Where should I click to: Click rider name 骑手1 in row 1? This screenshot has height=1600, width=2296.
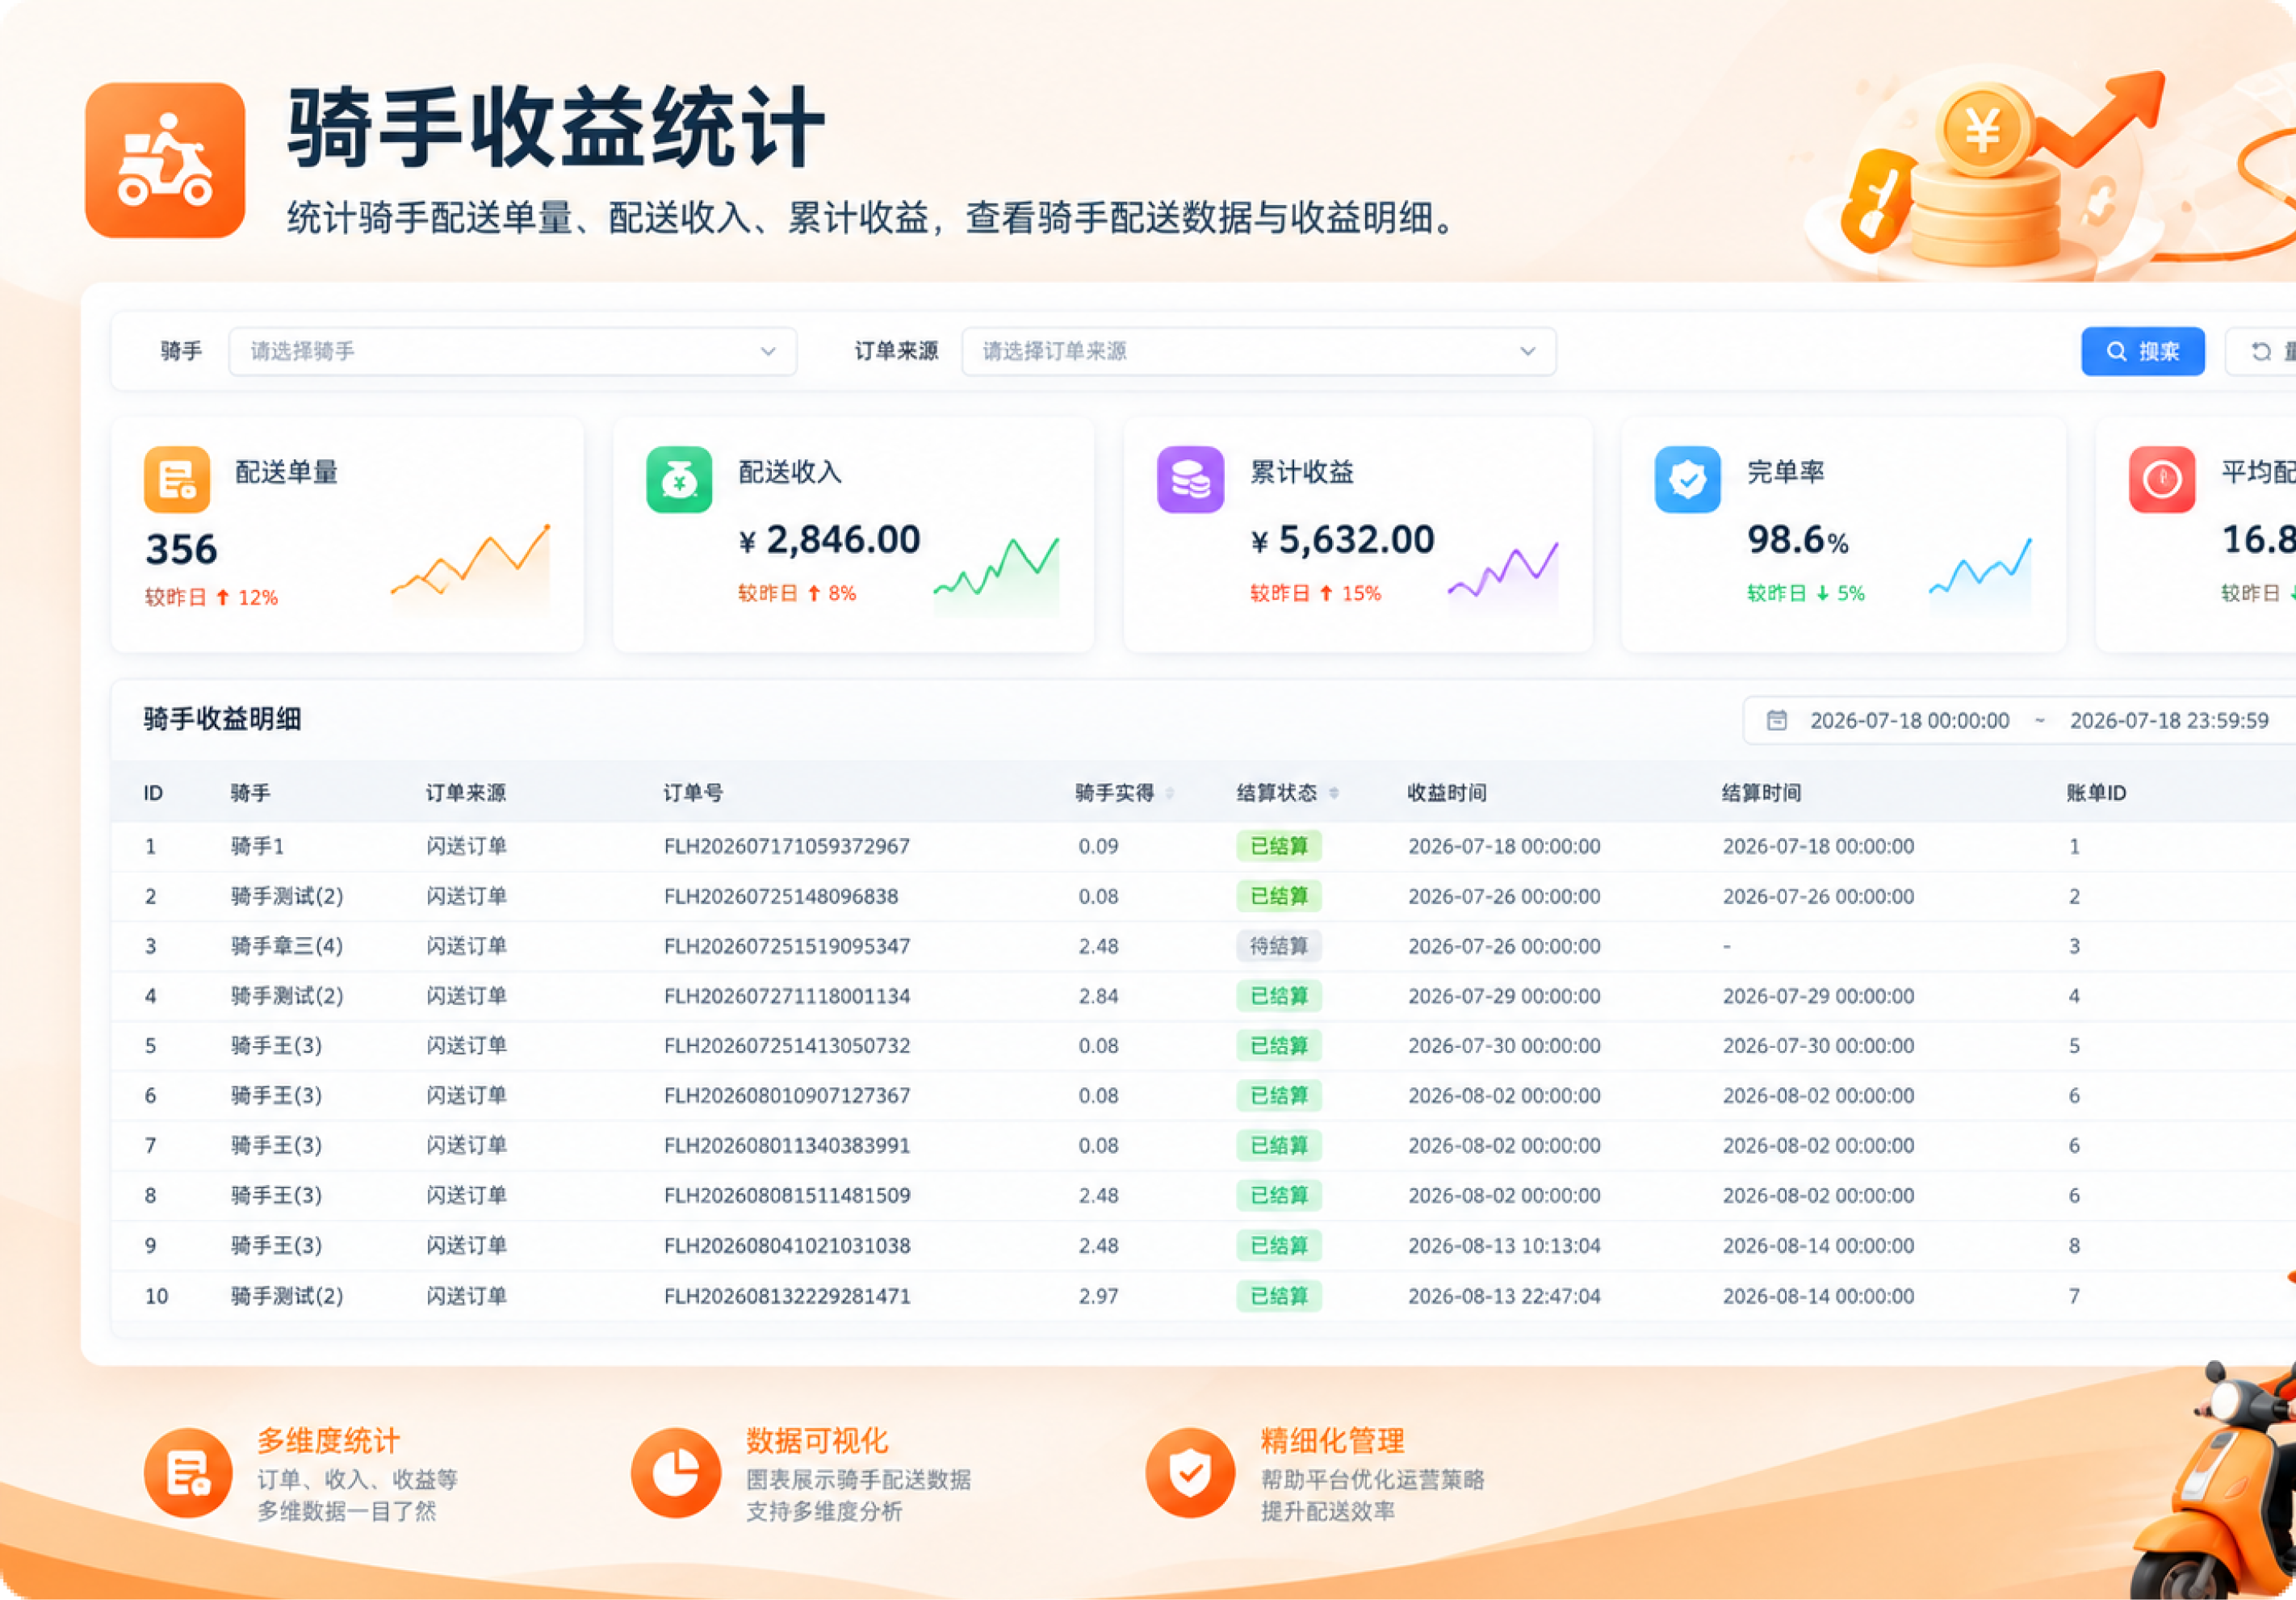[257, 846]
